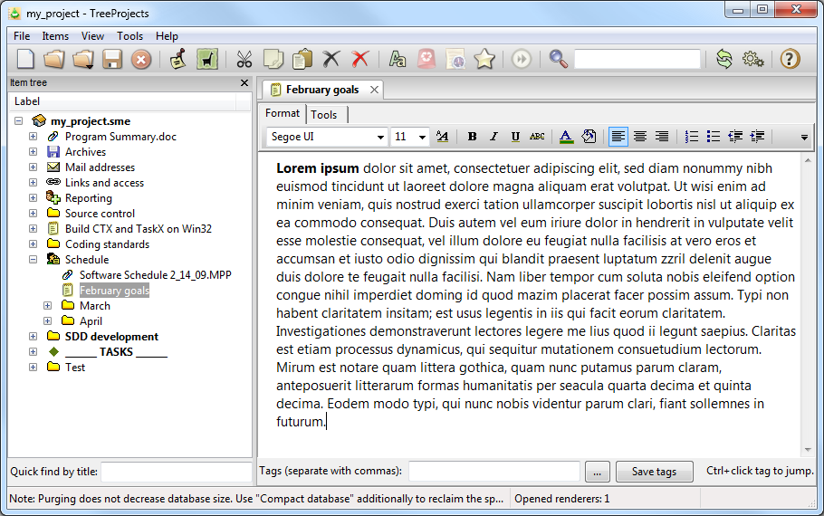Click the green refresh arrows icon
The width and height of the screenshot is (824, 516).
coord(723,60)
